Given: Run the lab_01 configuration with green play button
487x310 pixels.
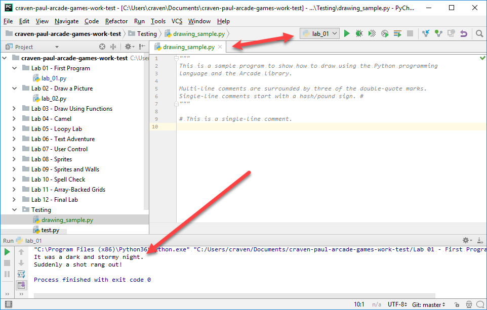Looking at the screenshot, I should pyautogui.click(x=347, y=33).
